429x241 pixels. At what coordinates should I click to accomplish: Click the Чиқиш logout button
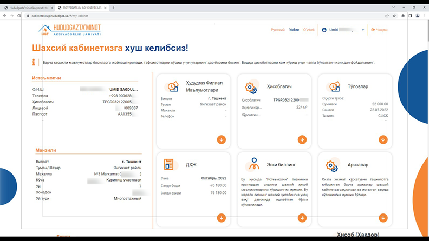point(380,30)
